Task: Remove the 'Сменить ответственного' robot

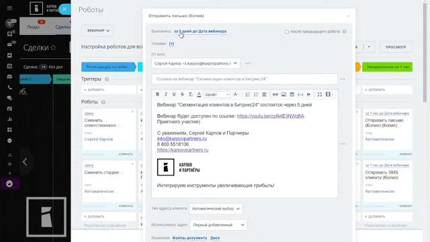Action: 132,112
